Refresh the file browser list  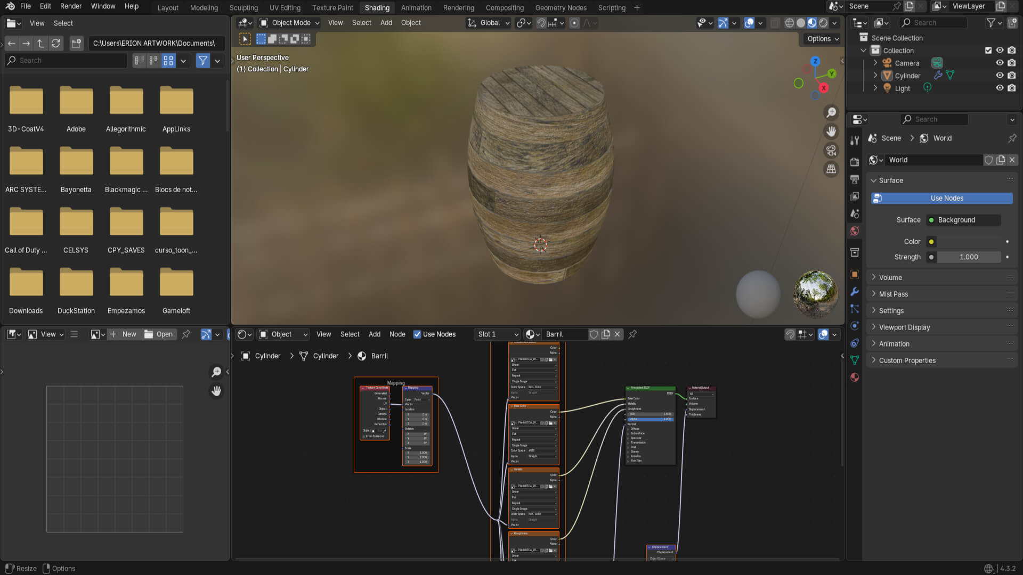pyautogui.click(x=55, y=43)
